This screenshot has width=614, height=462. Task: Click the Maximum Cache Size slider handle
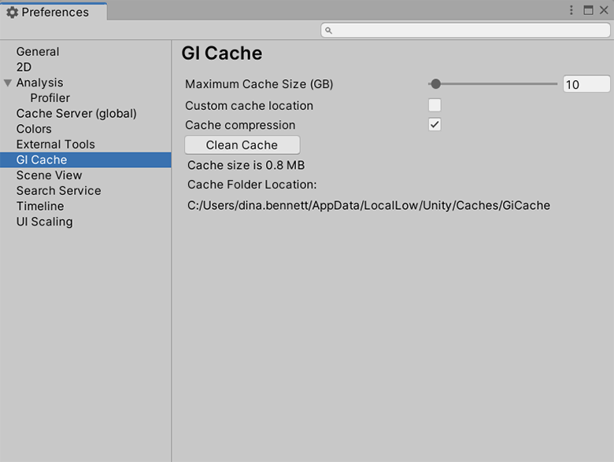click(x=435, y=84)
